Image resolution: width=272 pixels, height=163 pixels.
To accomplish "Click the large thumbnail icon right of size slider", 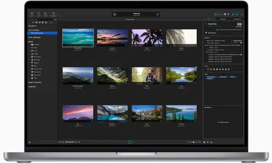I will 200,142.
